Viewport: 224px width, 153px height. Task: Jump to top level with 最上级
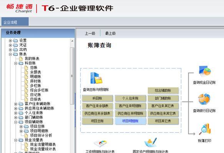click(110, 33)
